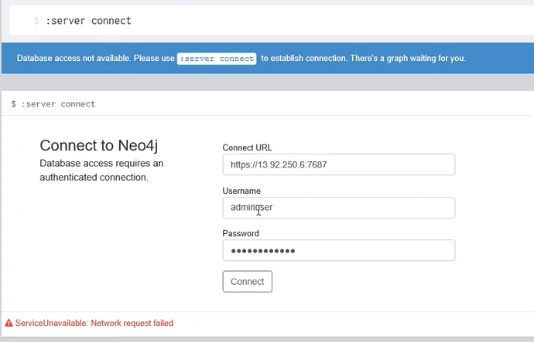Click the frame header ':server connect' command
This screenshot has height=342, width=534.
pos(58,104)
